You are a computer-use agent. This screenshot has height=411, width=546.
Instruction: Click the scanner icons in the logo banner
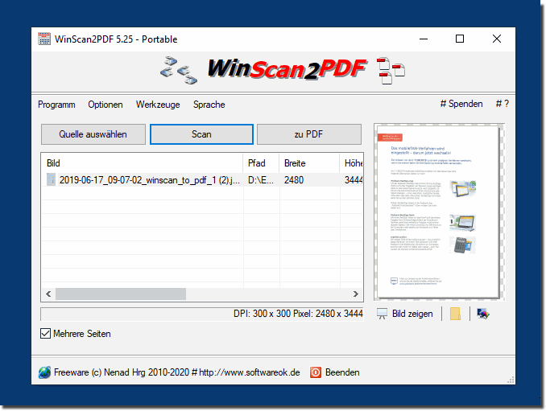click(x=179, y=69)
